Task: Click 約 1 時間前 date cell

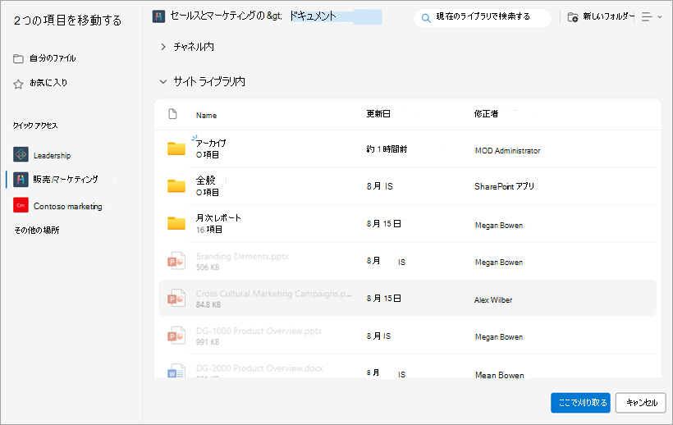Action: coord(387,149)
